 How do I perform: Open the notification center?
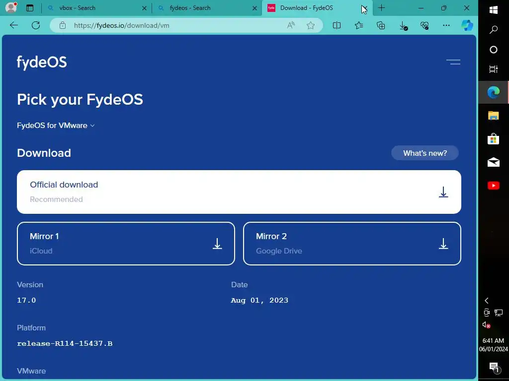(x=494, y=367)
